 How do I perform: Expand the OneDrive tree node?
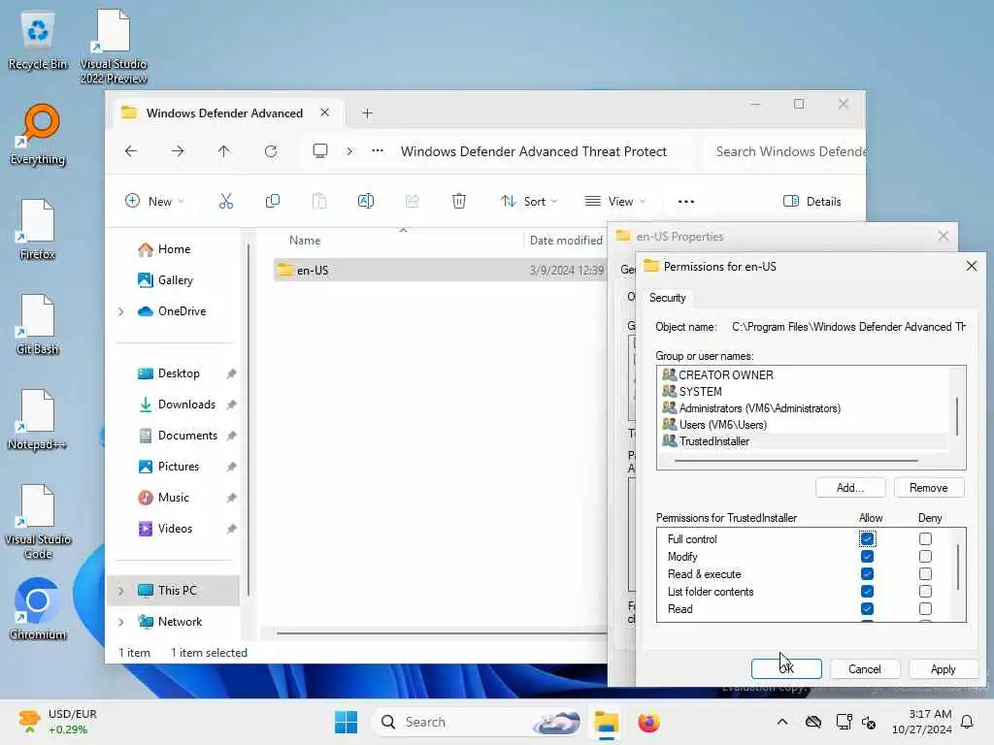(x=121, y=311)
